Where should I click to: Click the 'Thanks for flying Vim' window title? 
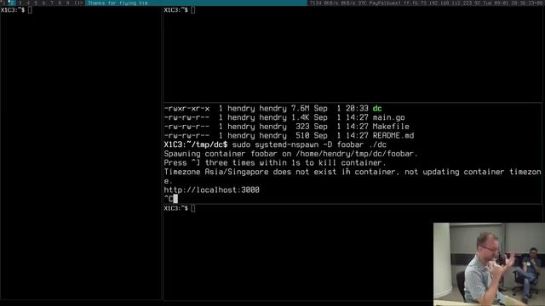click(118, 3)
